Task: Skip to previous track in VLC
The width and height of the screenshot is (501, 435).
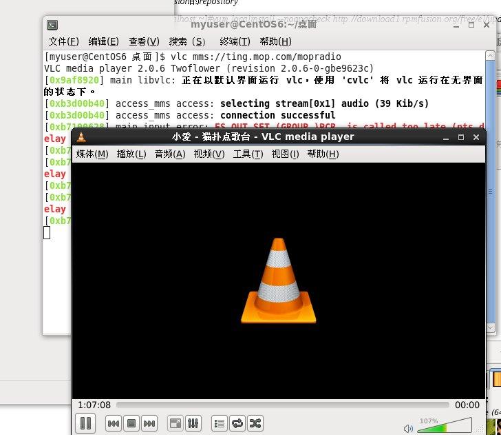Action: coord(113,424)
